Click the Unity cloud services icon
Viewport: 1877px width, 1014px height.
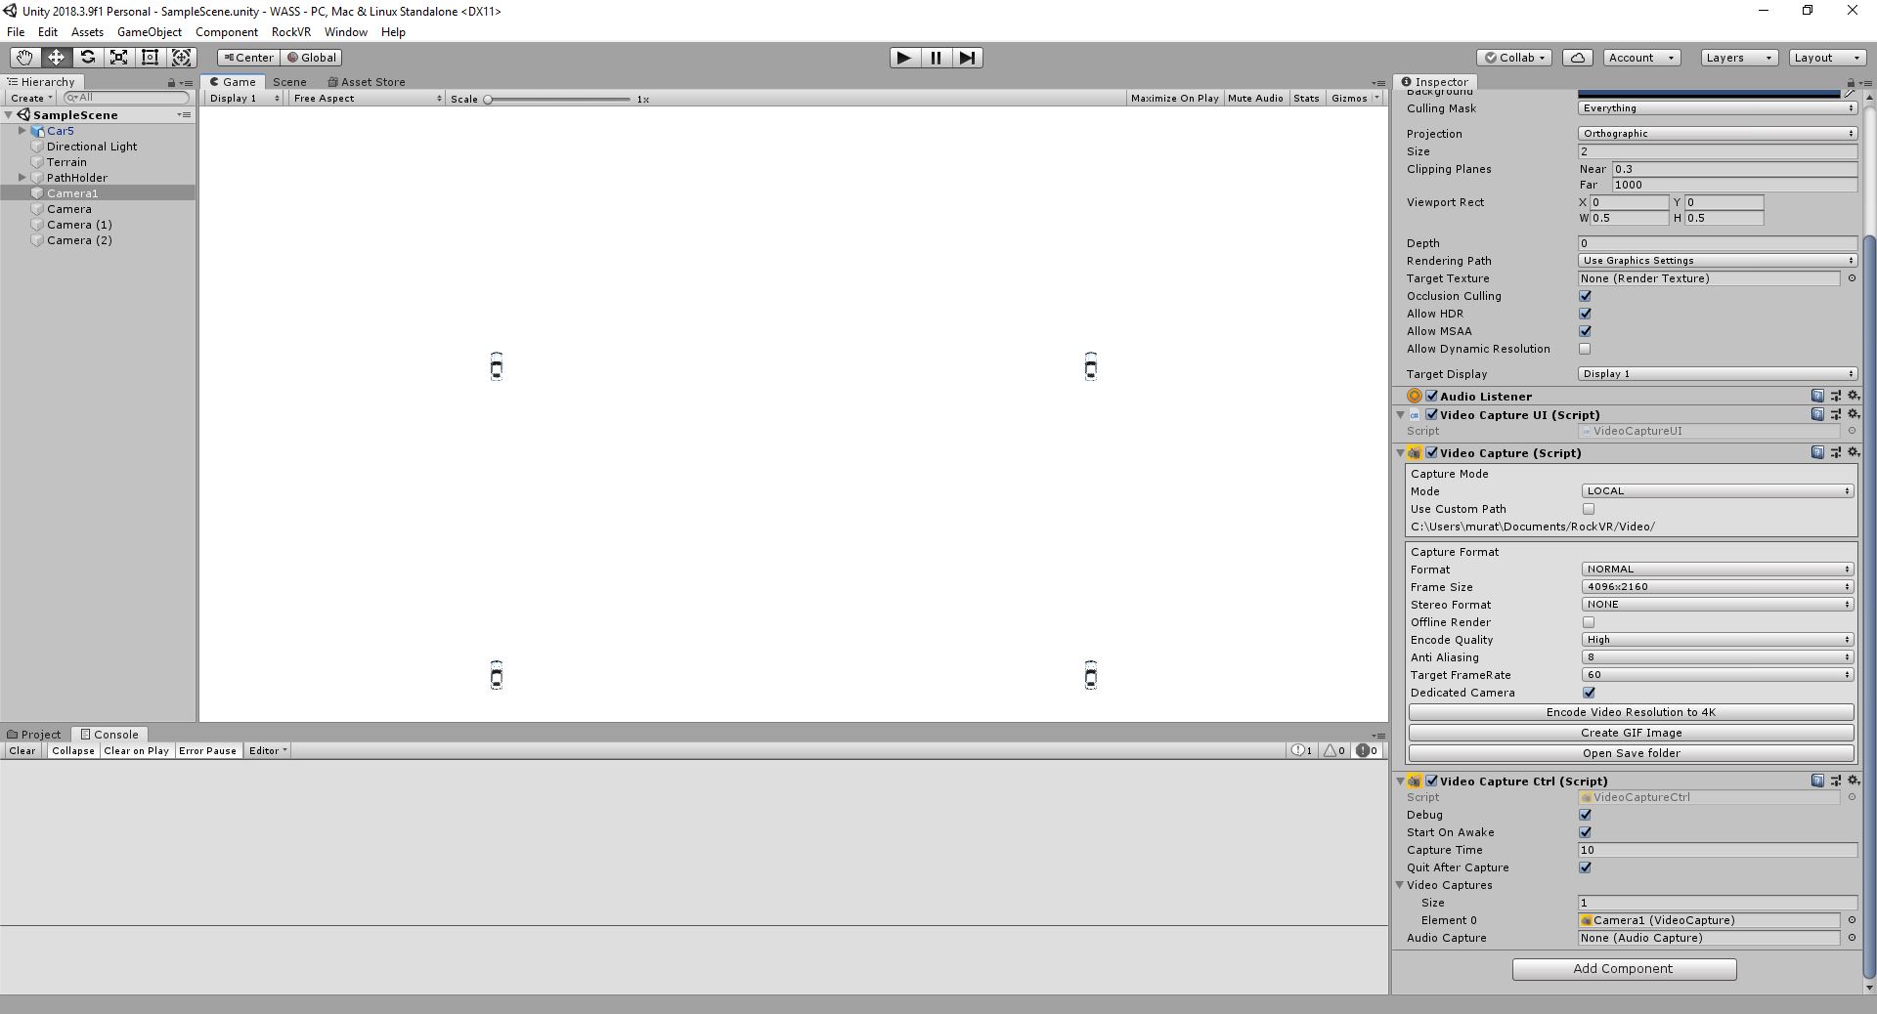1577,58
